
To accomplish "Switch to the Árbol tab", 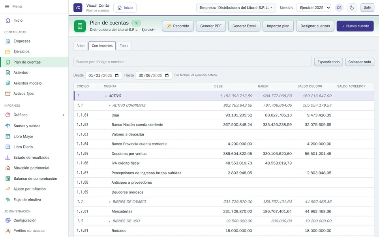I will coord(81,46).
